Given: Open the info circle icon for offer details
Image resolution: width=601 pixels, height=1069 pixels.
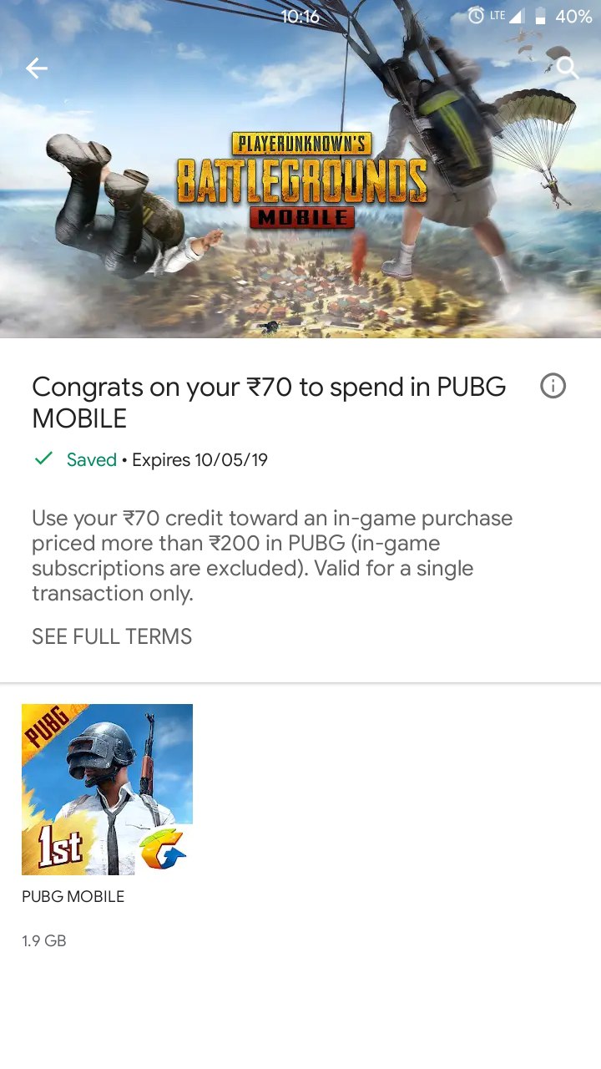Looking at the screenshot, I should [553, 386].
